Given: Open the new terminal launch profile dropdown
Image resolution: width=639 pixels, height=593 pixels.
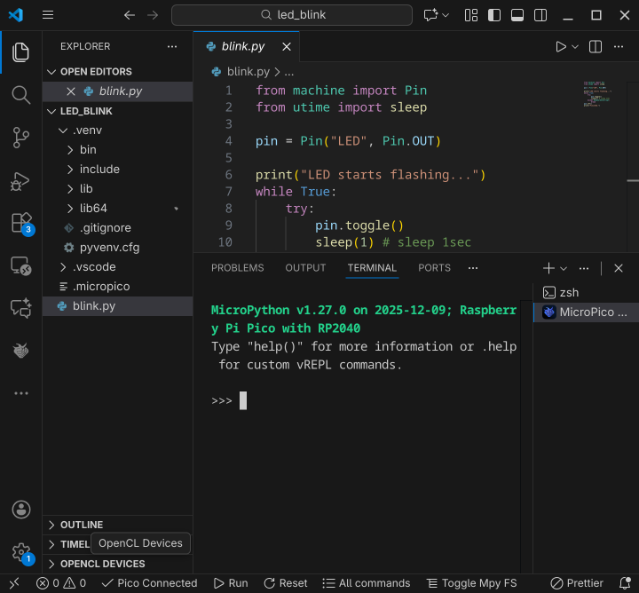Looking at the screenshot, I should [x=564, y=268].
